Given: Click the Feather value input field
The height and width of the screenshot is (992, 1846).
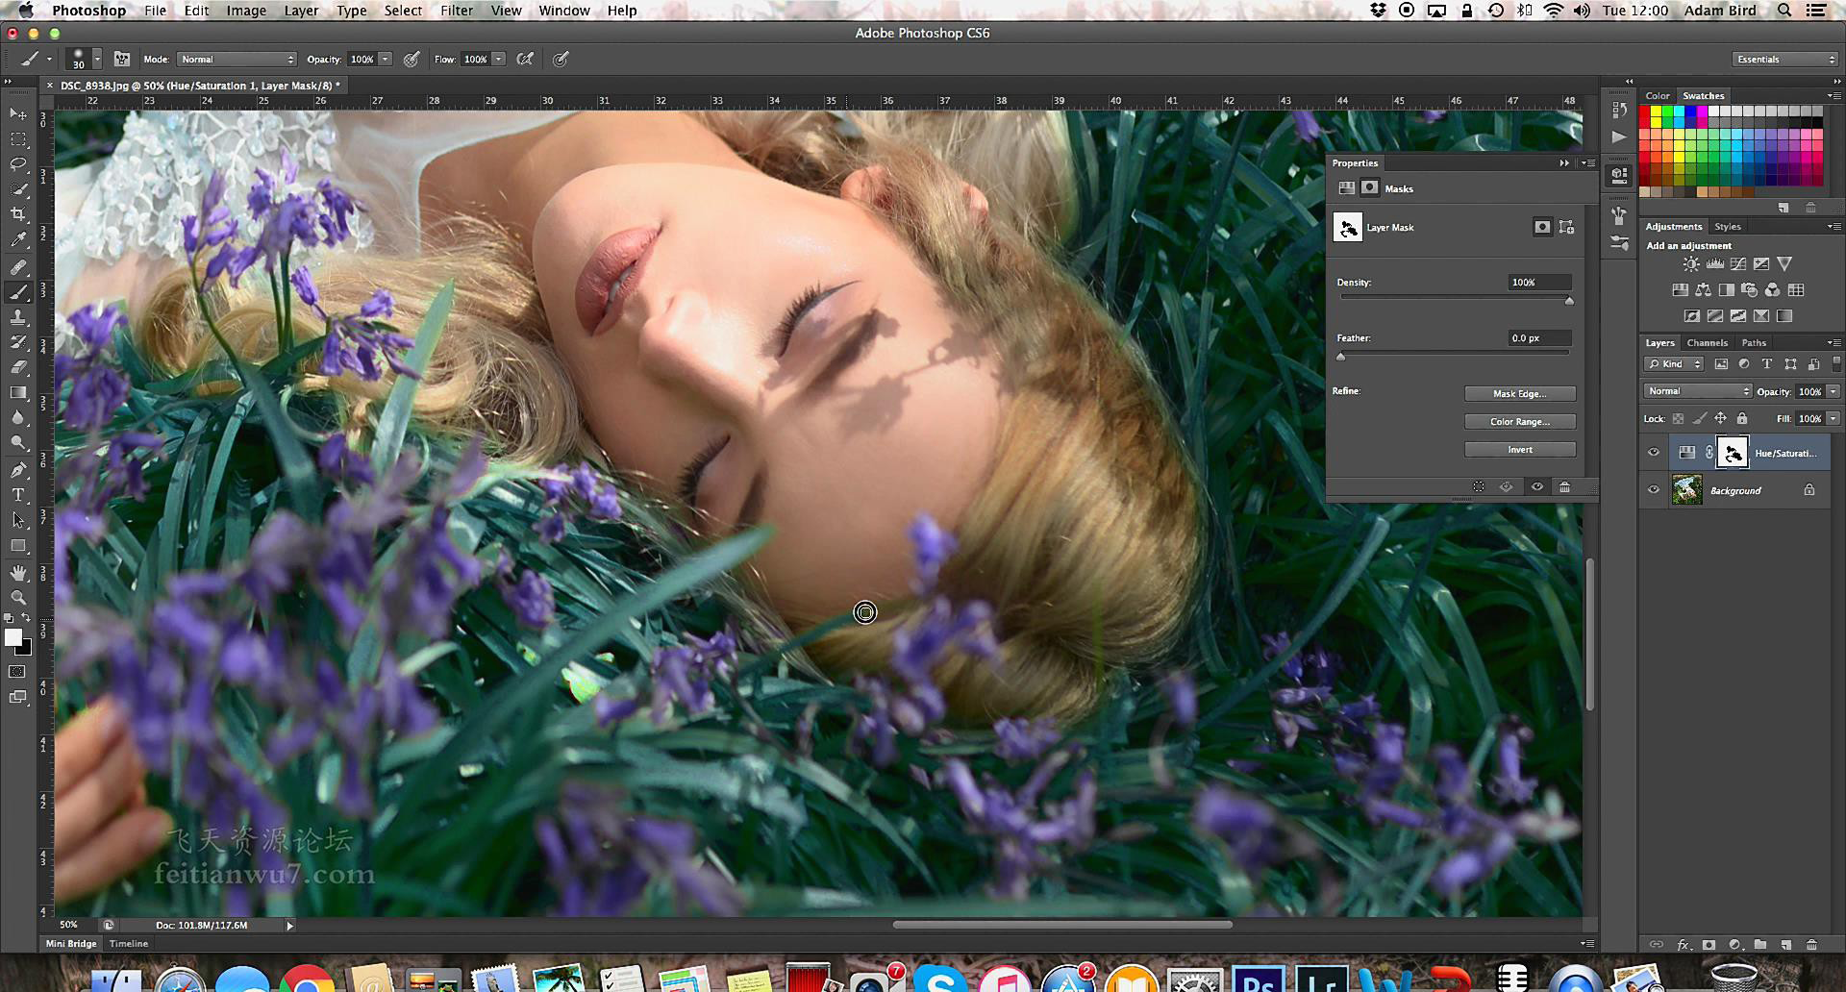Looking at the screenshot, I should [1538, 338].
